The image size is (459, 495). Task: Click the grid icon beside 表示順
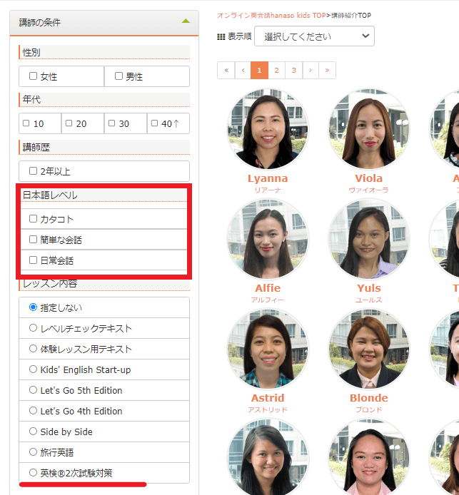pos(221,37)
